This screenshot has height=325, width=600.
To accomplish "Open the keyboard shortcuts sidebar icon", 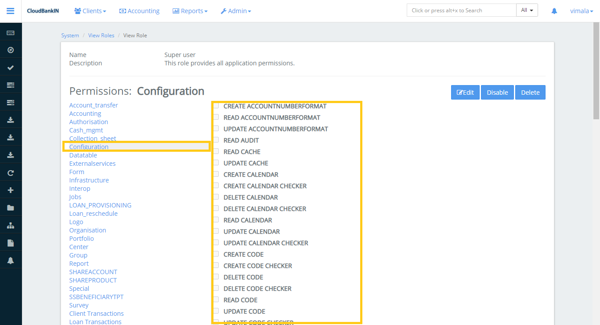I will [x=11, y=32].
